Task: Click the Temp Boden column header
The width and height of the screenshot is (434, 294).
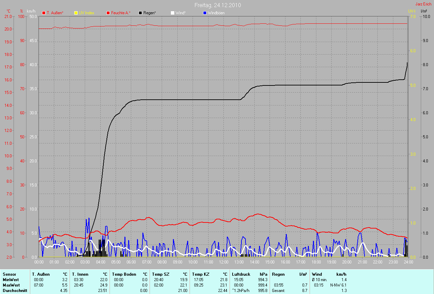Action: coord(124,274)
